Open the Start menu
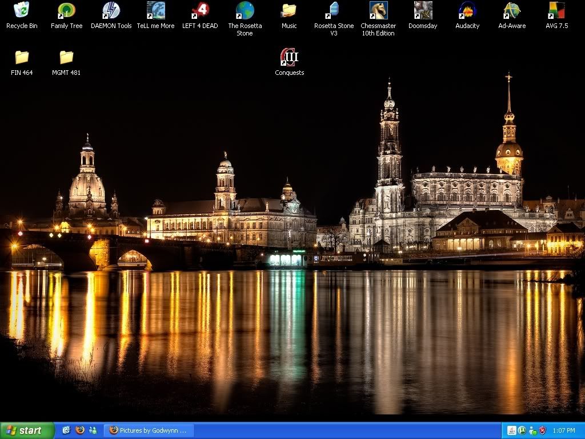Image resolution: width=585 pixels, height=439 pixels. pos(27,430)
